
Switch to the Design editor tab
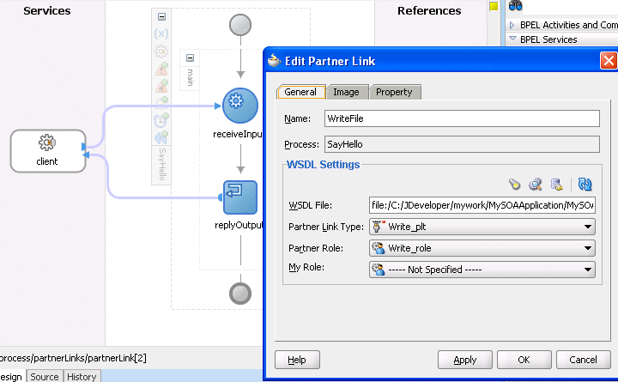point(11,377)
